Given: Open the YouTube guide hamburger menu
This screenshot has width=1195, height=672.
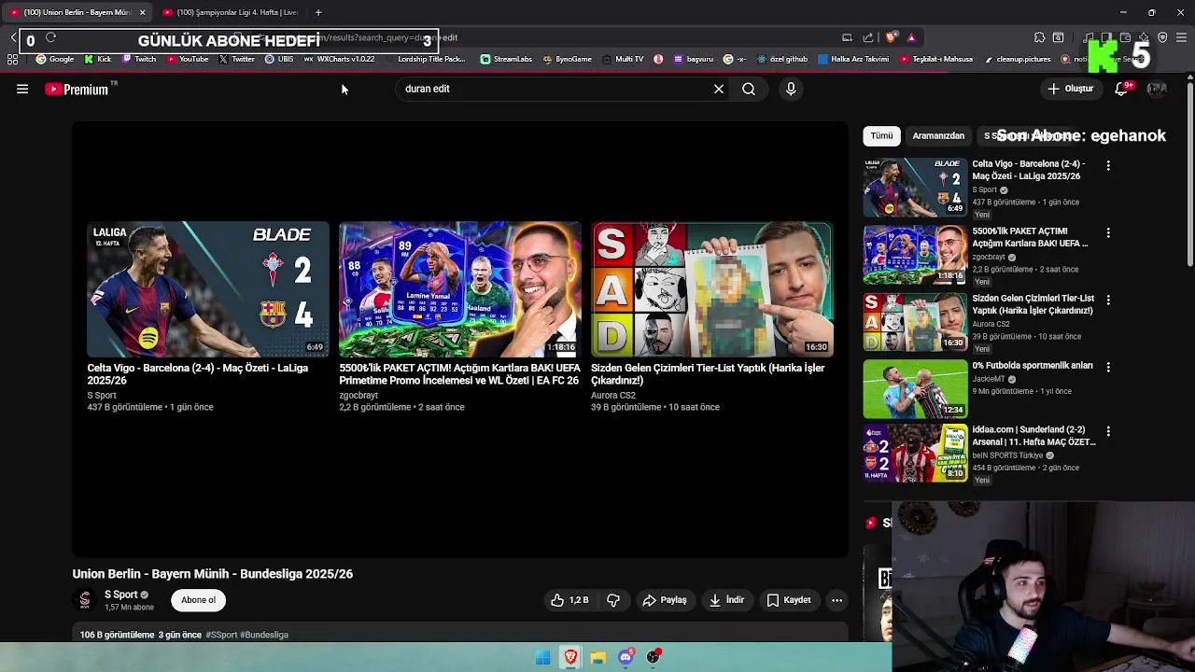Looking at the screenshot, I should pyautogui.click(x=22, y=89).
